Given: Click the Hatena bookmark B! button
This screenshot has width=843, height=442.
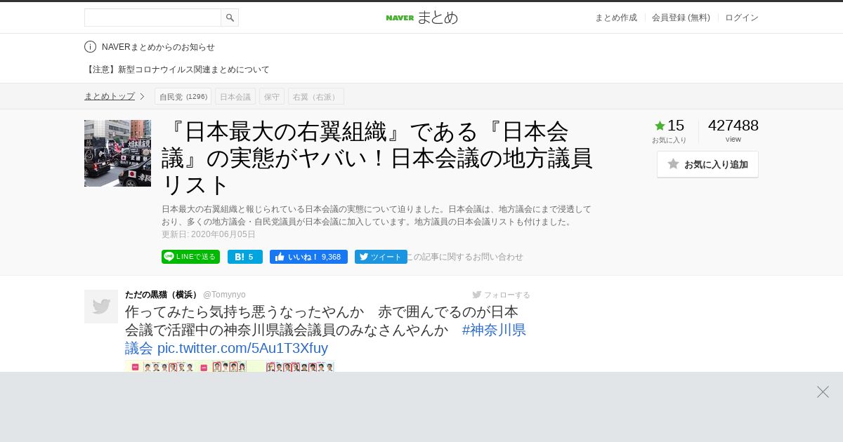Looking at the screenshot, I should [x=245, y=257].
